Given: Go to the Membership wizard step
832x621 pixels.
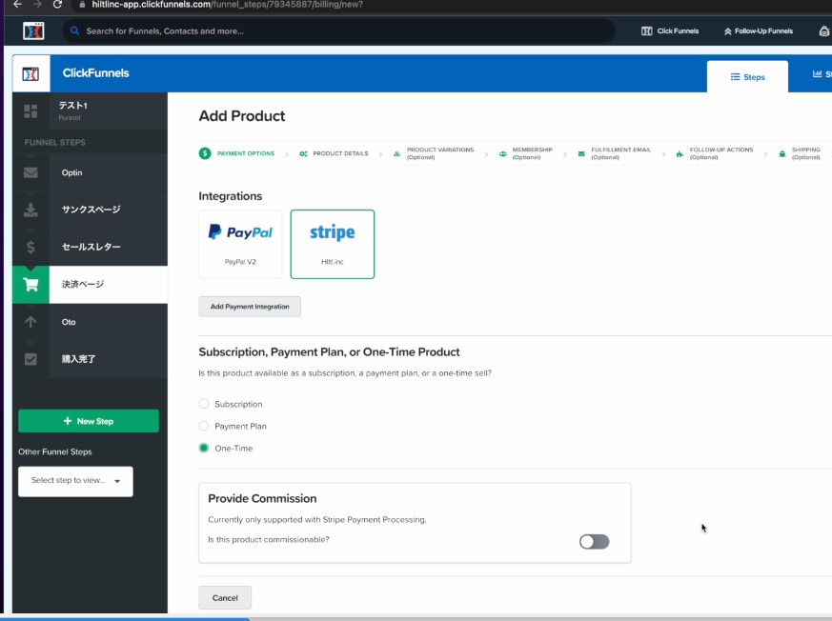Looking at the screenshot, I should [x=532, y=153].
